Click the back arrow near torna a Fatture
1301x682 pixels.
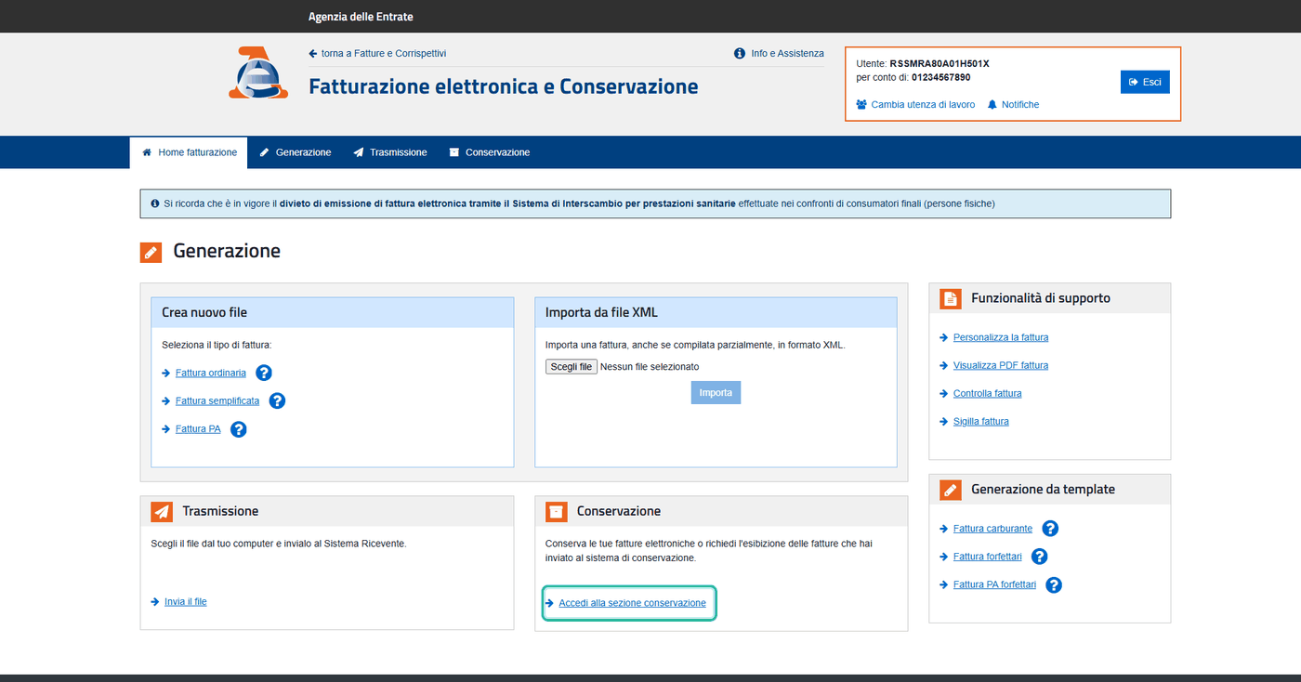[x=313, y=54]
